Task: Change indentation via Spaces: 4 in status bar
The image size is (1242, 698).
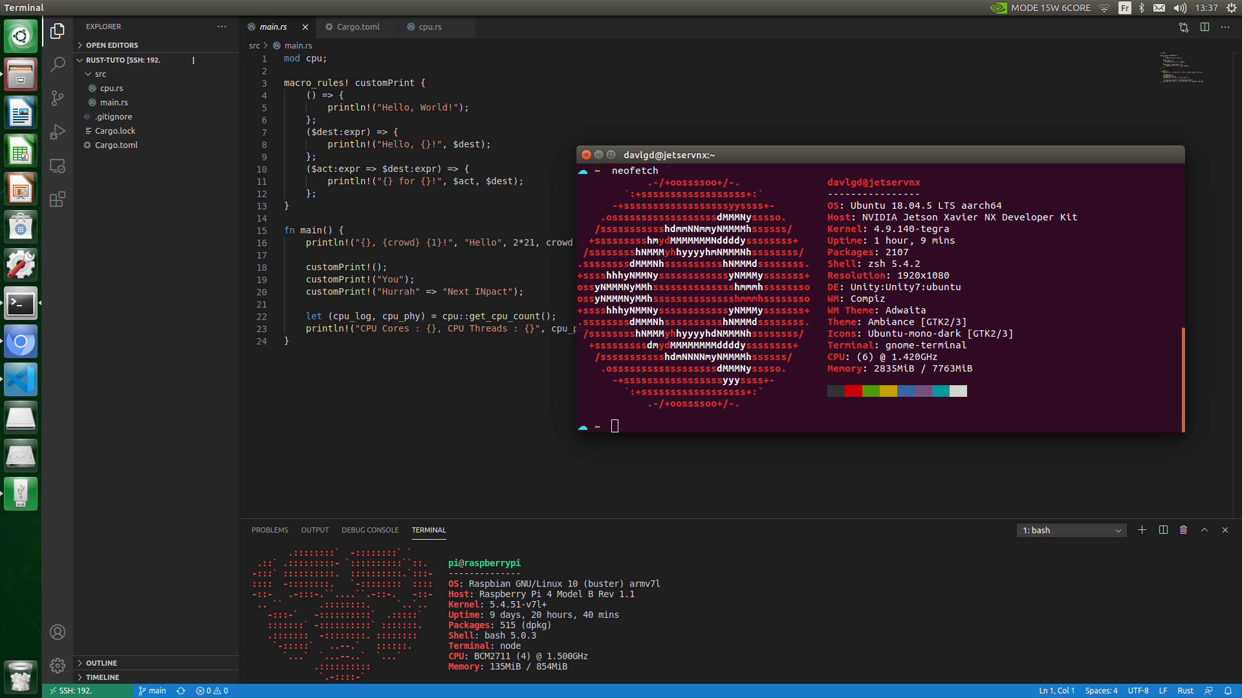Action: tap(1101, 690)
